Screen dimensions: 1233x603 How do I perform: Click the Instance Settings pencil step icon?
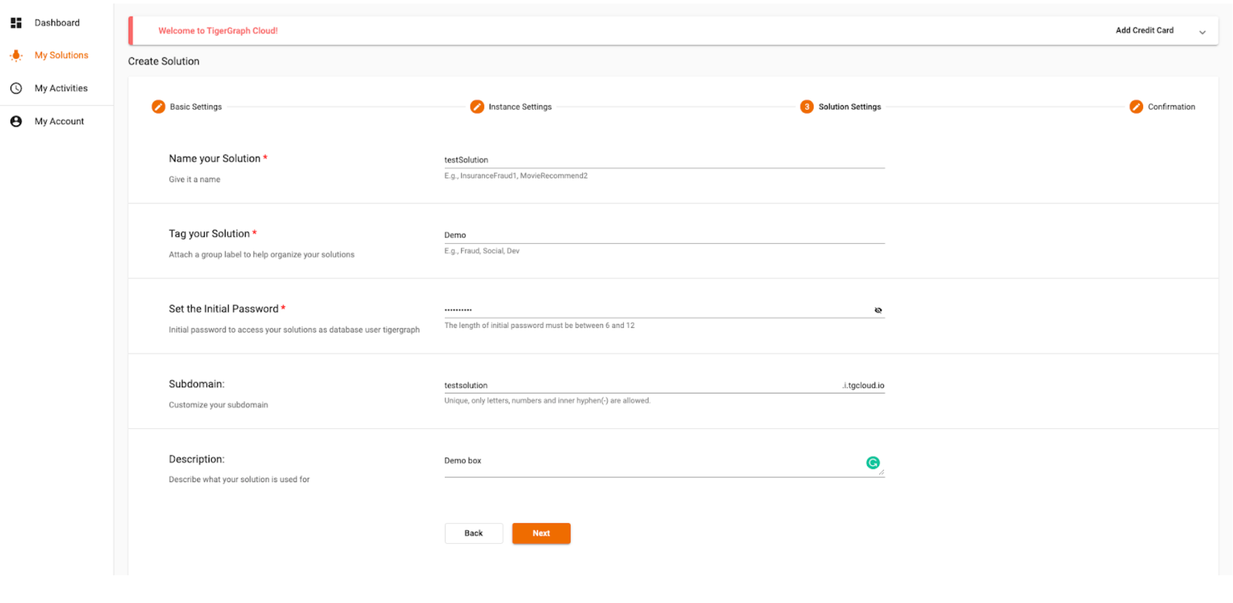point(477,107)
